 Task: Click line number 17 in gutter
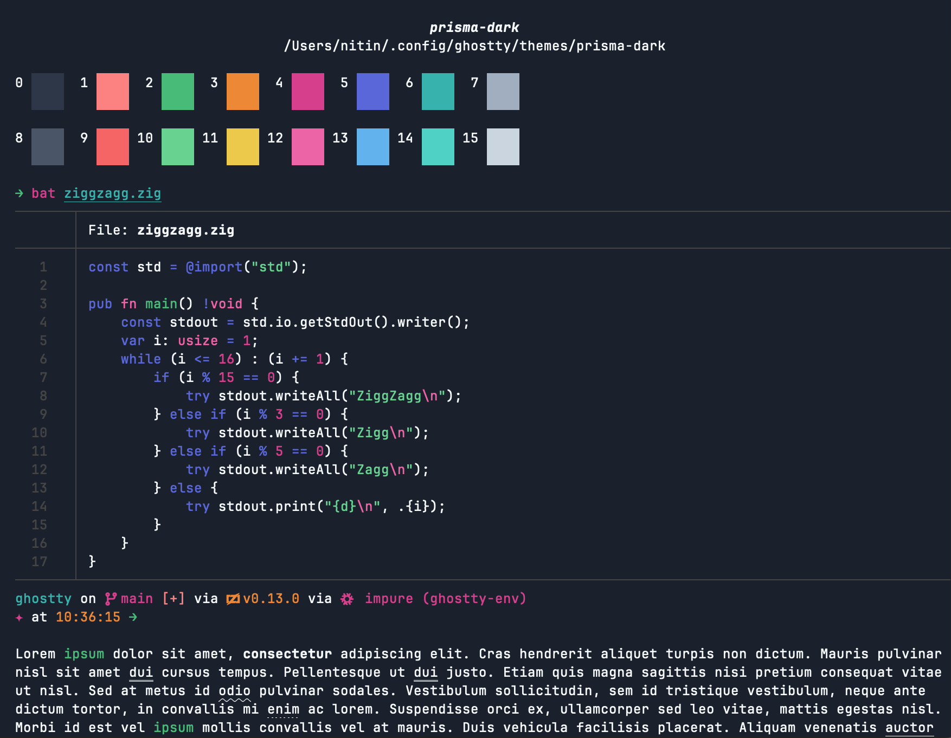click(x=39, y=562)
